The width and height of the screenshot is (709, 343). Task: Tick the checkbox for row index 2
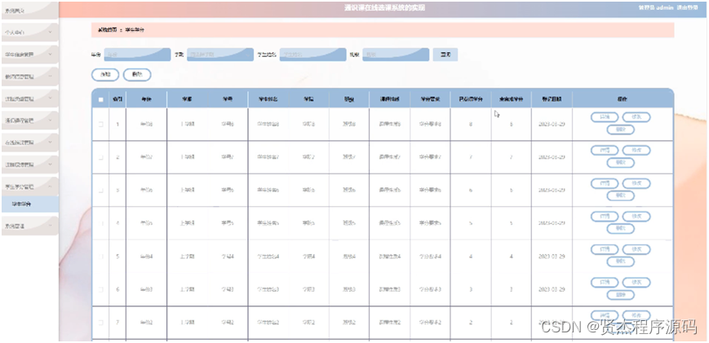101,157
